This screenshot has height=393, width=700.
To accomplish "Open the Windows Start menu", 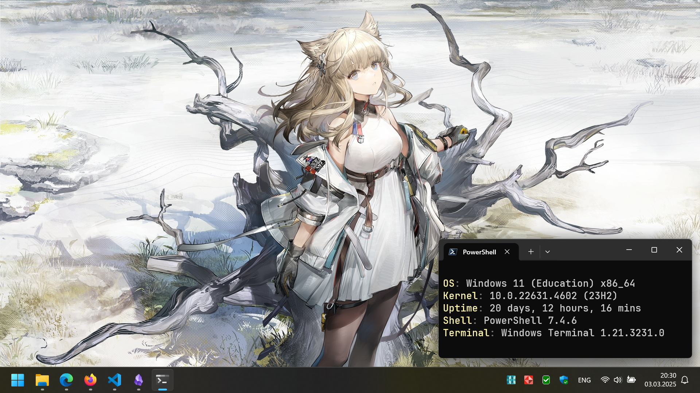I will (x=17, y=380).
